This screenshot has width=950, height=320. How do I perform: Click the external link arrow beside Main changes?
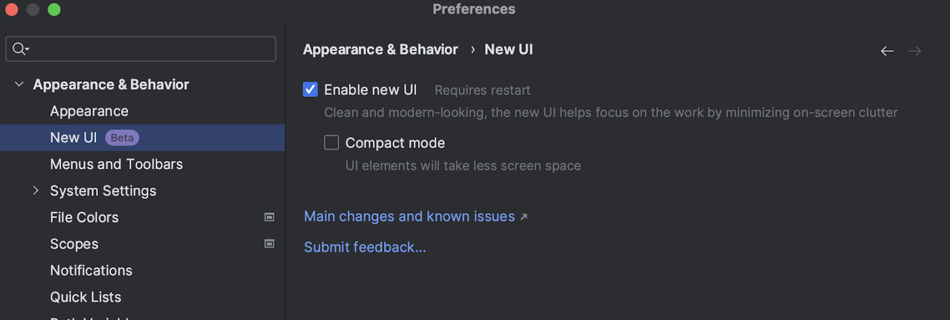pyautogui.click(x=524, y=217)
